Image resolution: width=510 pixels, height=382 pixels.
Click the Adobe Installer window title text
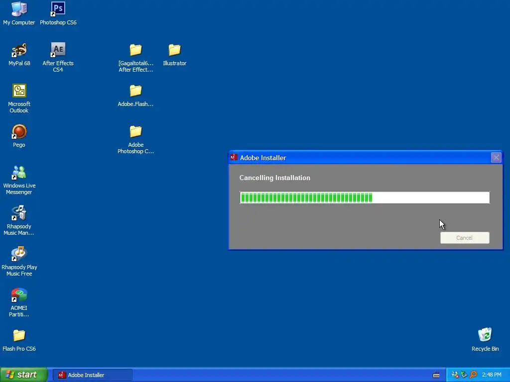[263, 158]
